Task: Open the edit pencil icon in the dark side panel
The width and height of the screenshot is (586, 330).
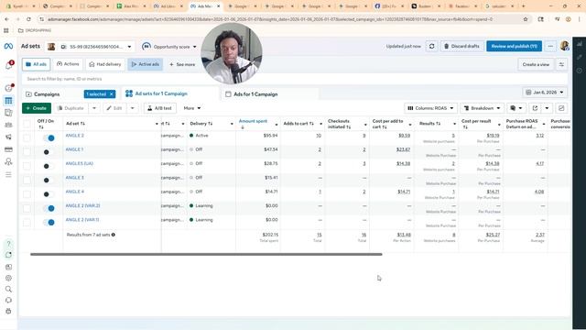Action: point(580,57)
